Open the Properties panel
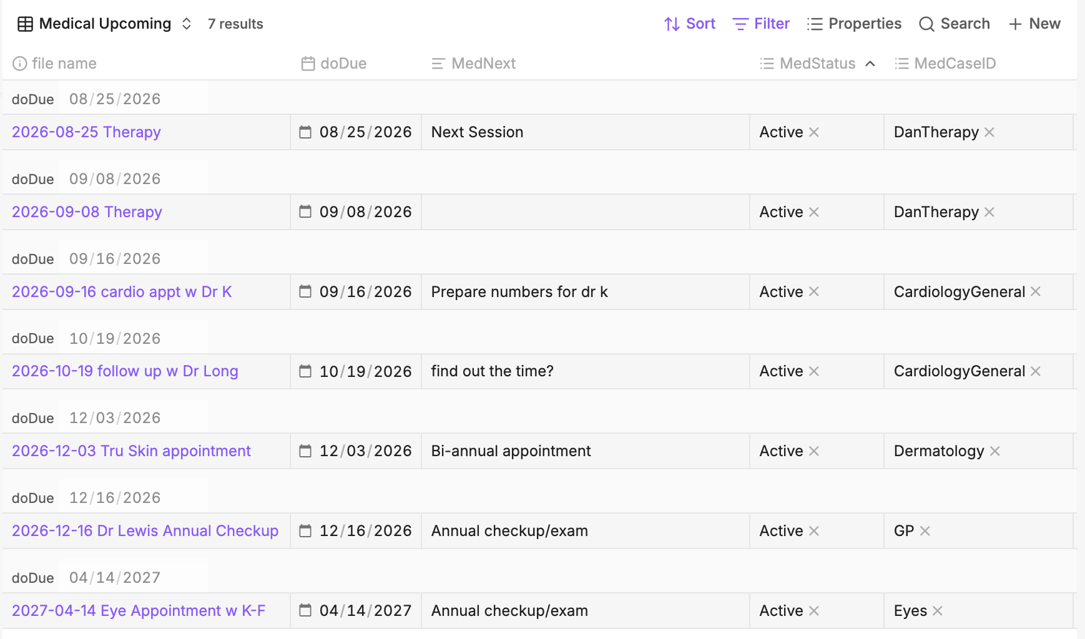This screenshot has height=639, width=1085. pyautogui.click(x=854, y=24)
